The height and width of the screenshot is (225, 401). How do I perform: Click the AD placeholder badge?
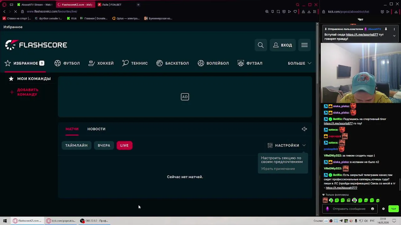coord(185,97)
